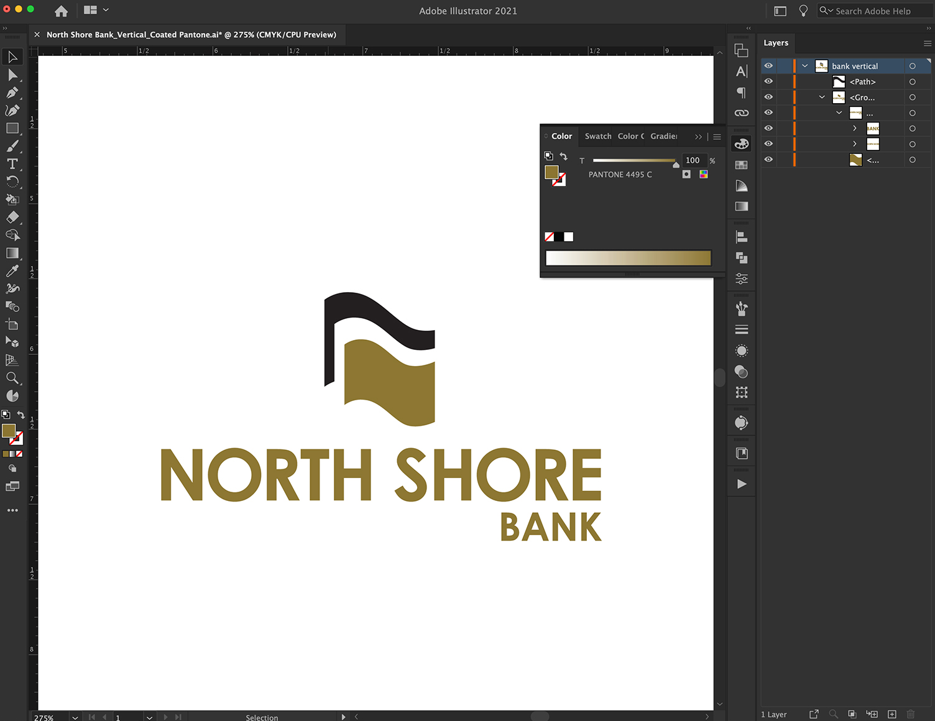Viewport: 935px width, 721px height.
Task: Click target circle for <Gro... sublayer
Action: pos(912,97)
